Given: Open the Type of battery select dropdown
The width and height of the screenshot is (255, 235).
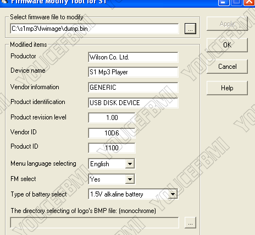Looking at the screenshot, I should coord(173,194).
